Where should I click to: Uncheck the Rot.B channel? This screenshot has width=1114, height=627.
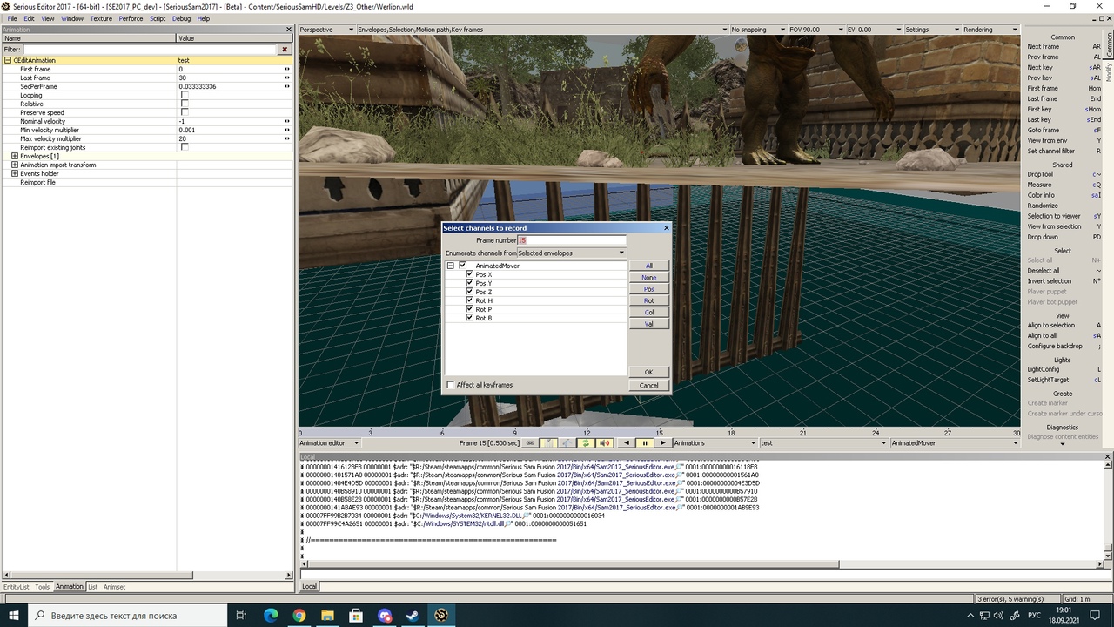[470, 318]
